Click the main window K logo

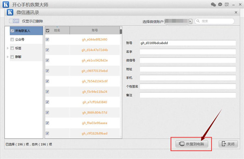point(6,4)
